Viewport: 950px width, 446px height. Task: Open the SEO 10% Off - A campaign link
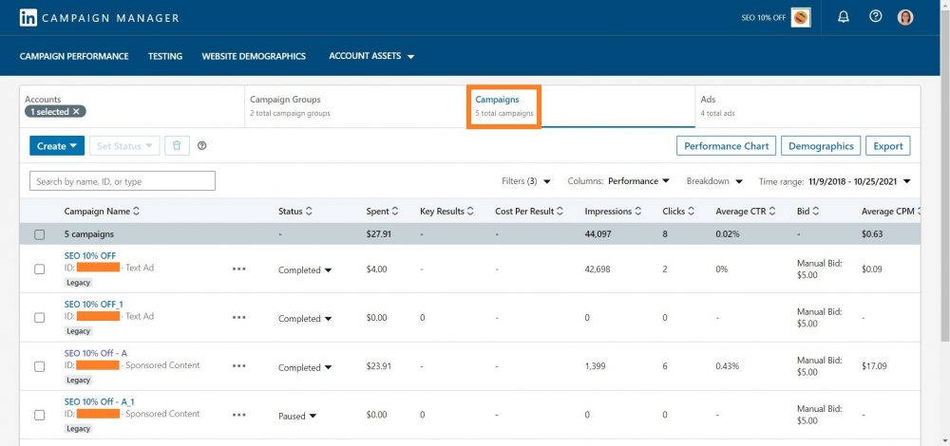96,353
